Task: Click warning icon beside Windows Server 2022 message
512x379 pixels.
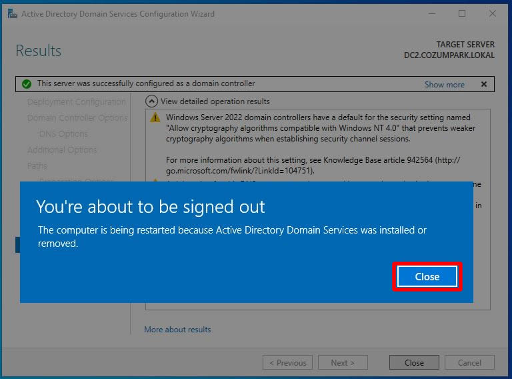Action: (155, 118)
